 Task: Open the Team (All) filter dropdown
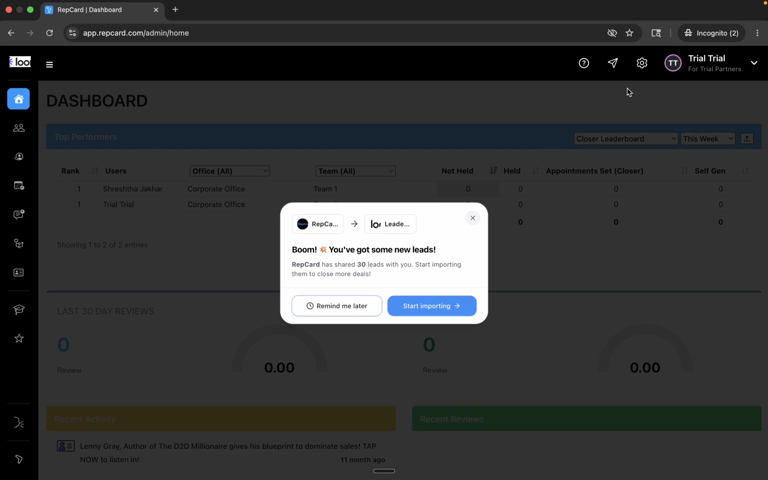[355, 171]
